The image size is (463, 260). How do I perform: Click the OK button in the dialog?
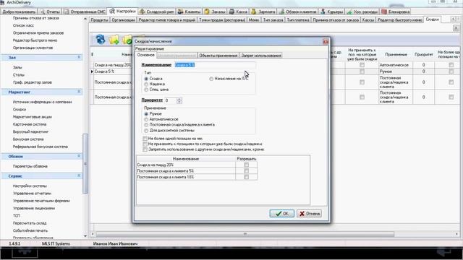tap(281, 214)
